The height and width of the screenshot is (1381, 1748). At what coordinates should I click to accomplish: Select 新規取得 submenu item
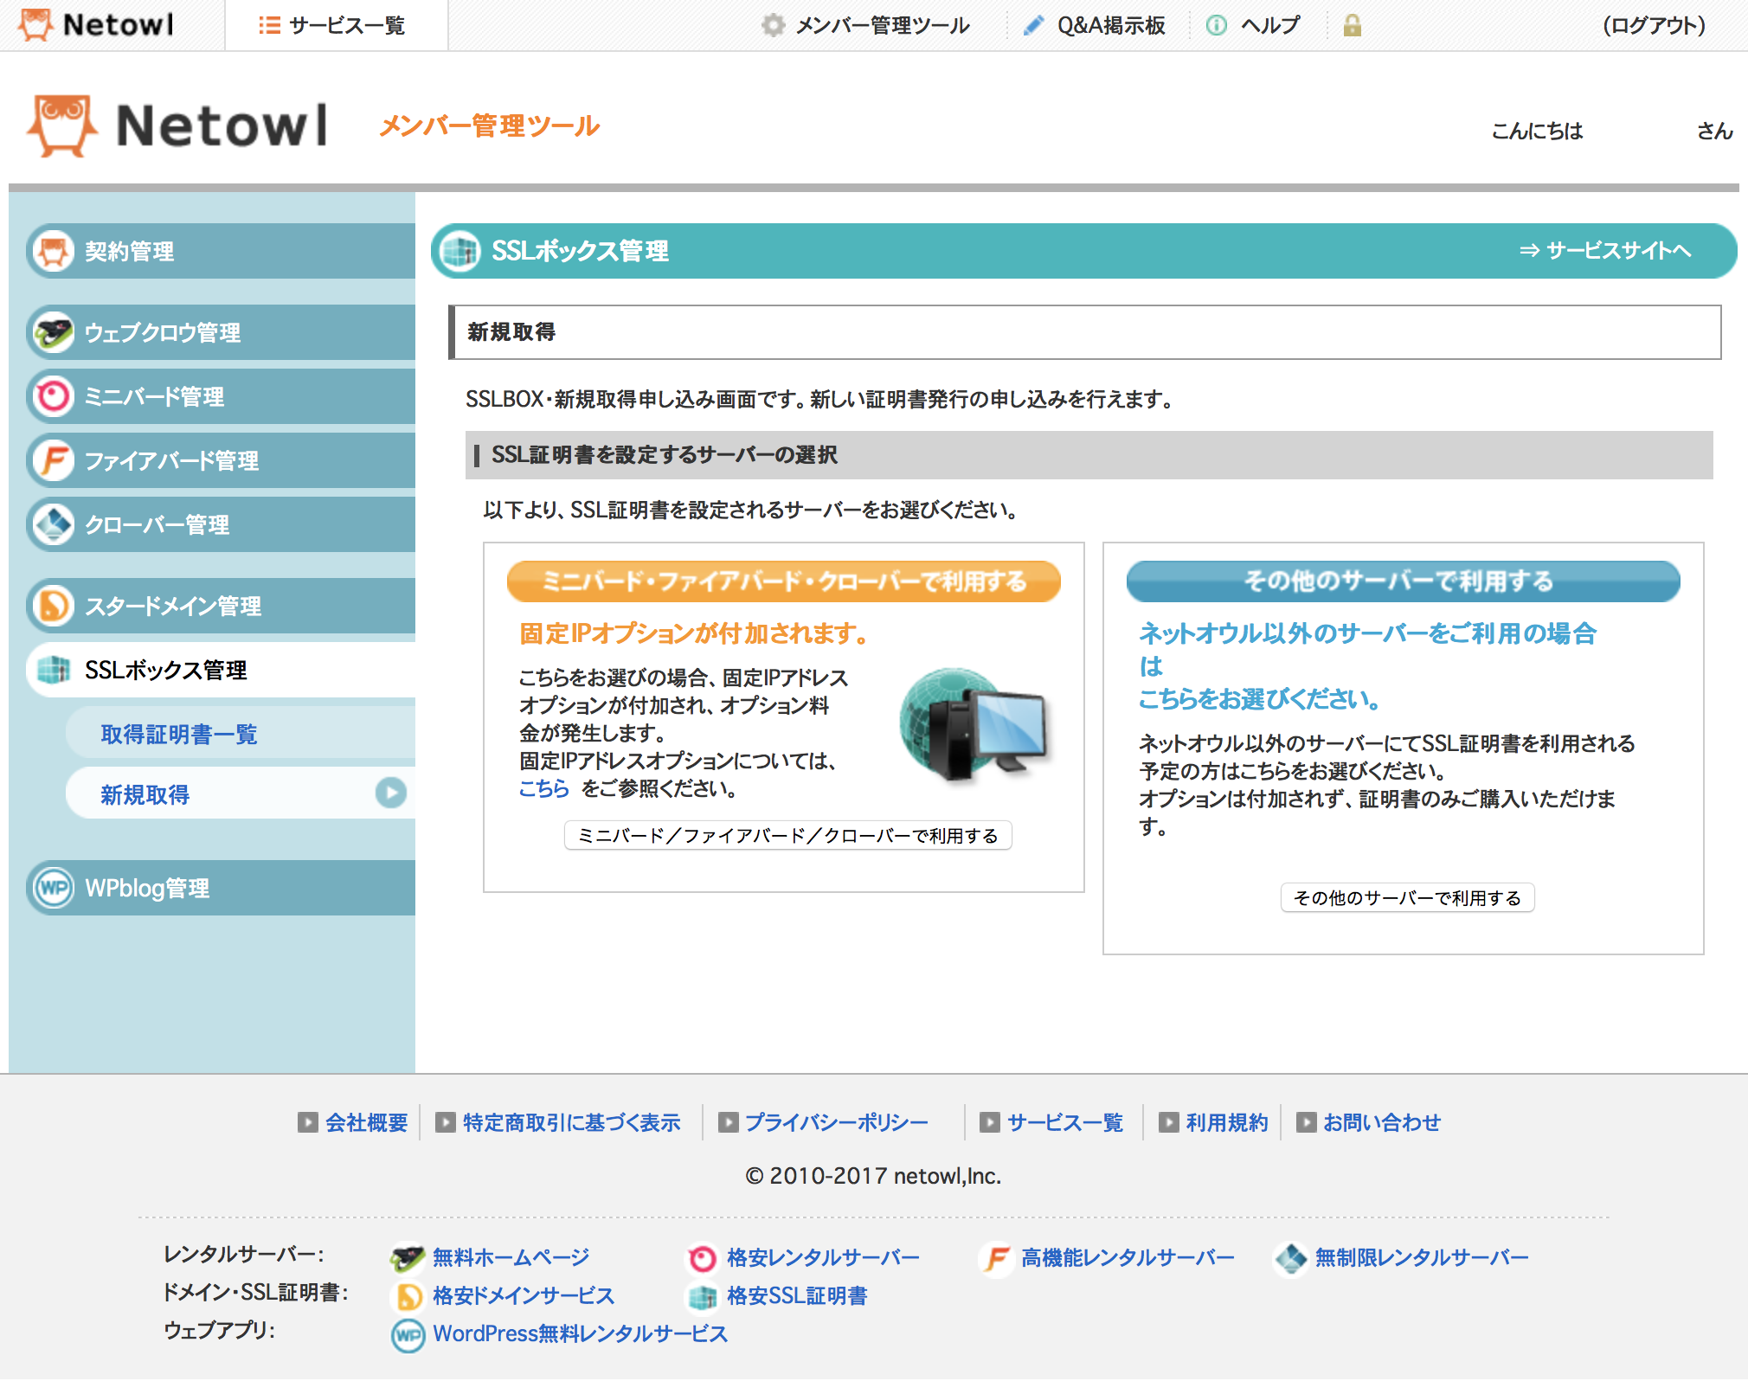point(241,793)
